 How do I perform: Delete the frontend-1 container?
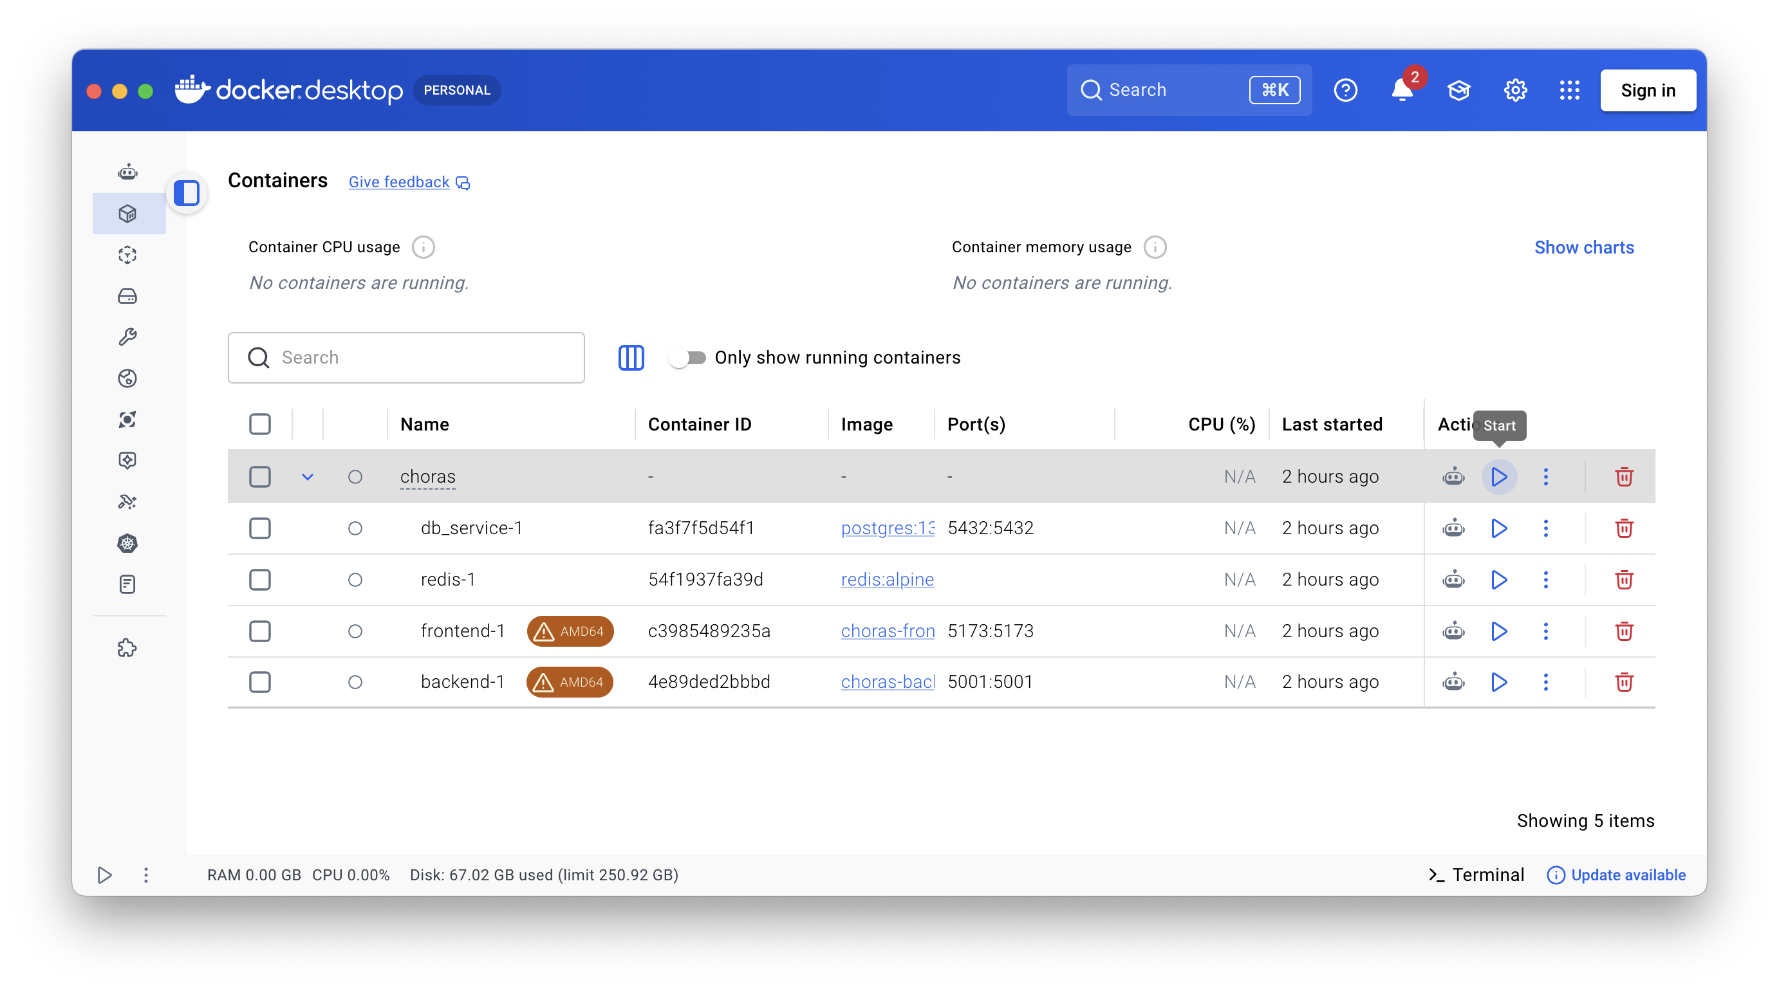click(x=1624, y=631)
